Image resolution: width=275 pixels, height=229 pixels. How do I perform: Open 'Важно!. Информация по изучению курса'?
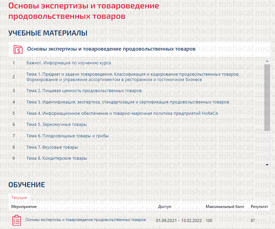pos(69,63)
